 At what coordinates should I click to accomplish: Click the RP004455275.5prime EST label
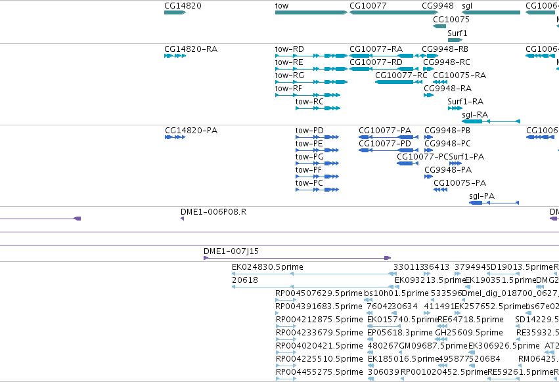(x=319, y=371)
